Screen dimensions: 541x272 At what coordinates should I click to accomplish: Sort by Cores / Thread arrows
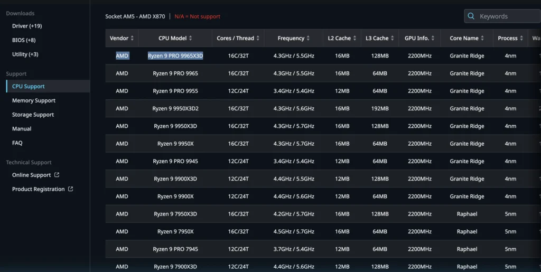pos(258,38)
